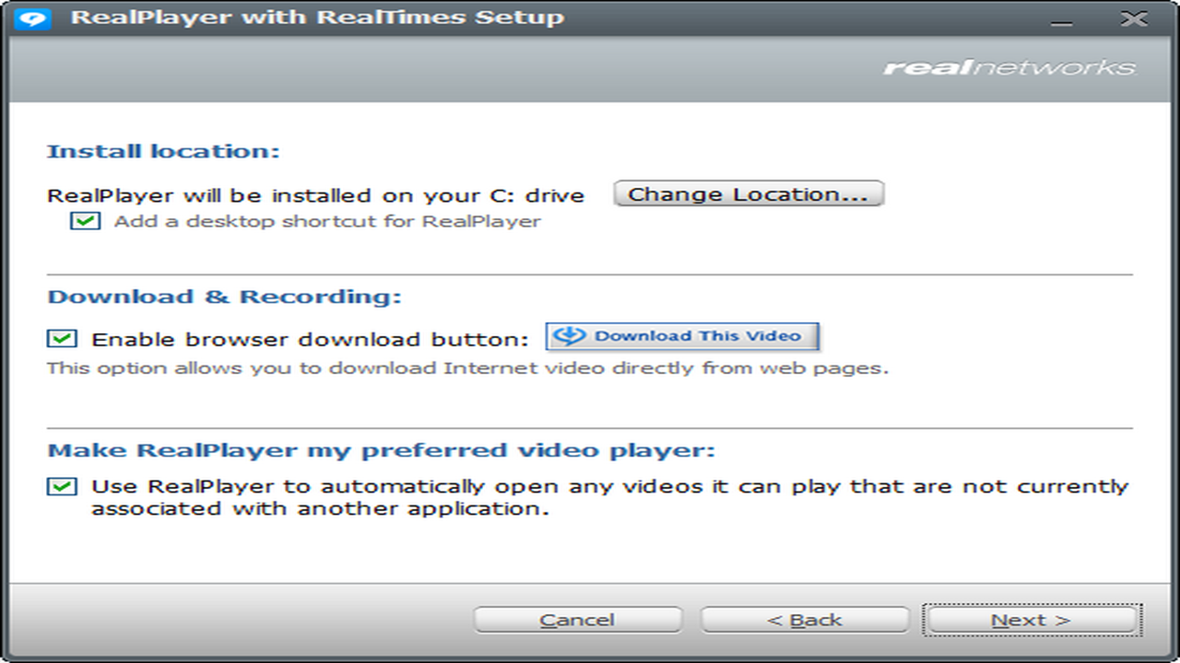Open the Change Location dialog

[x=749, y=194]
